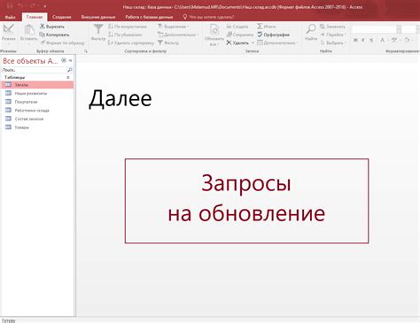This screenshot has width=420, height=323.
Task: Click the Undo arrow in the quick access toolbar
Action: [20, 5]
